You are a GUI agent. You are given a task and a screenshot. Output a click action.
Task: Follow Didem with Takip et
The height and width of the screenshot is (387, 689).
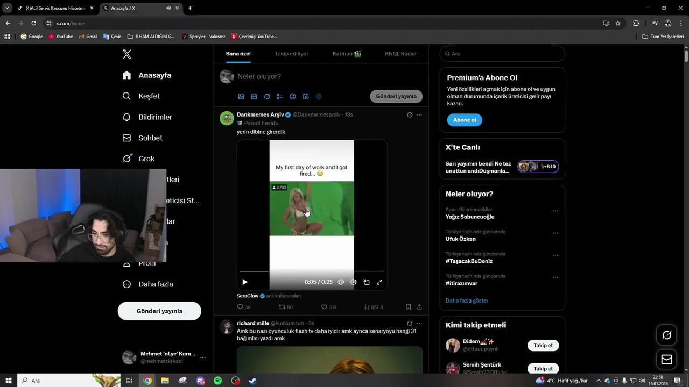543,346
